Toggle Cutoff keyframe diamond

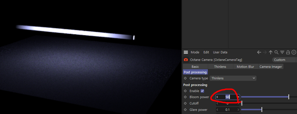click(x=185, y=103)
